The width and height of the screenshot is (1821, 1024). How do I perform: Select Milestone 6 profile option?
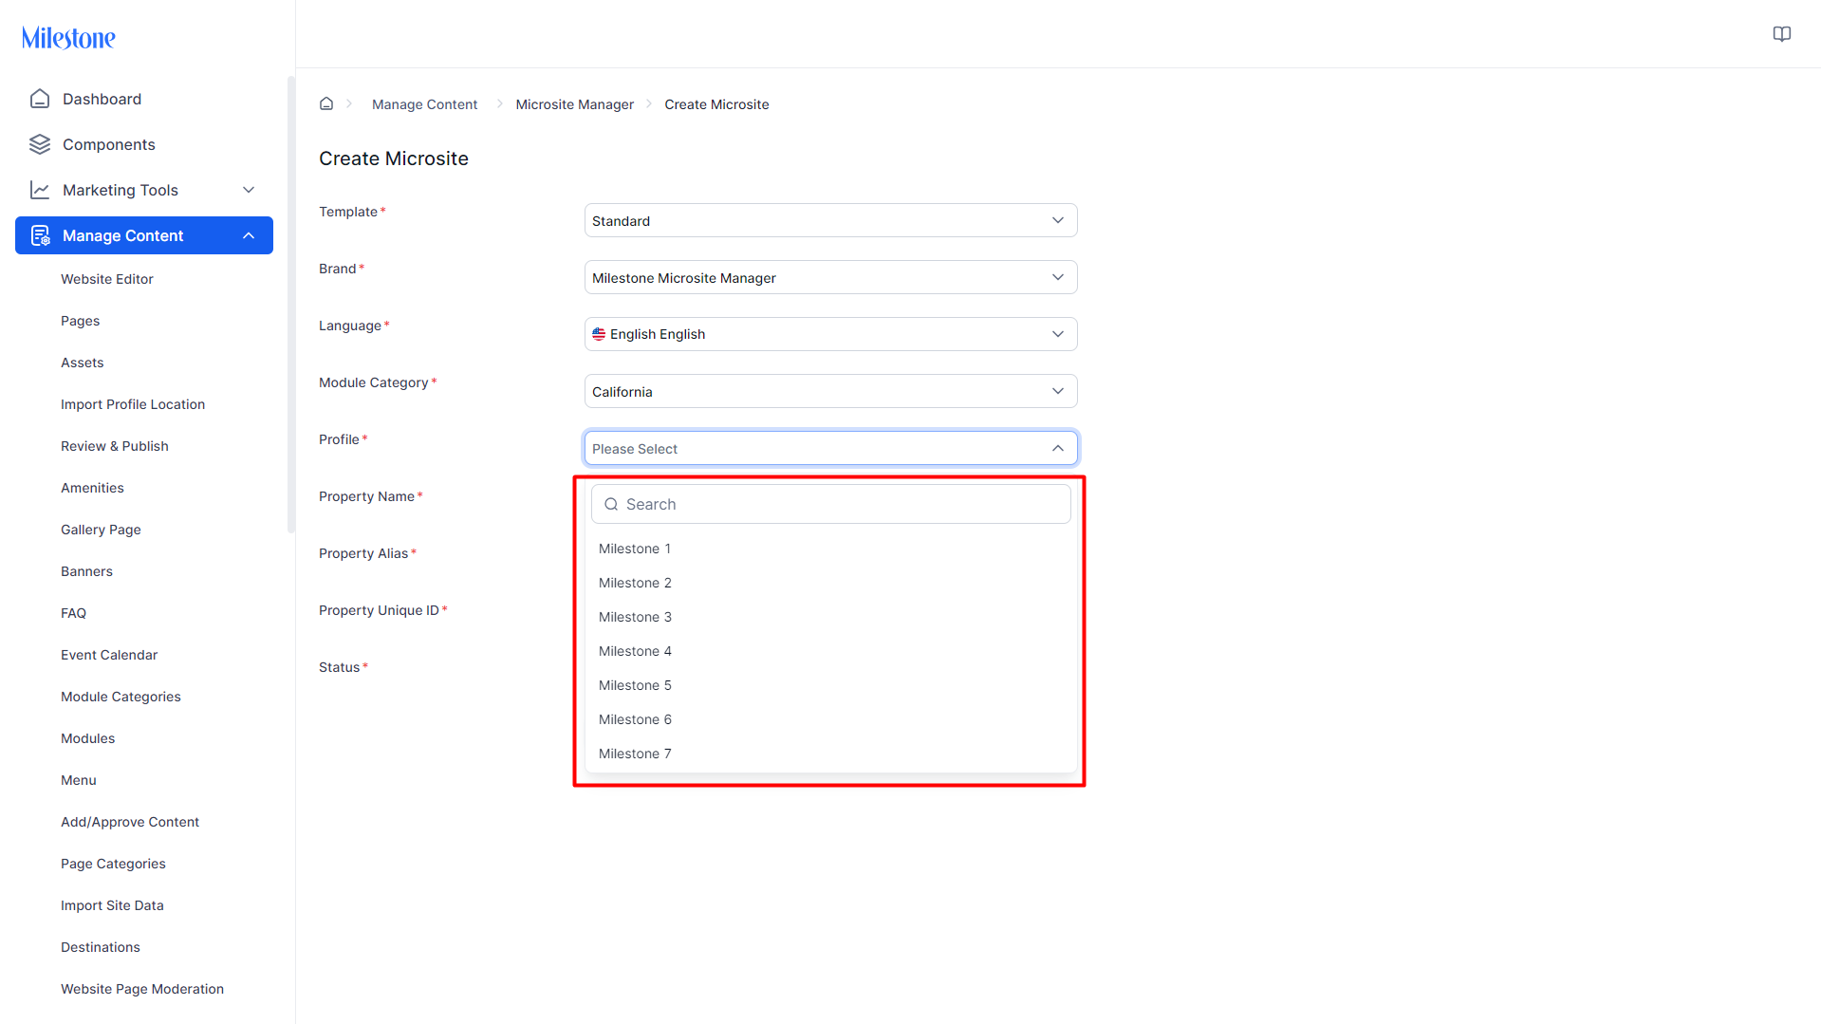(x=830, y=719)
